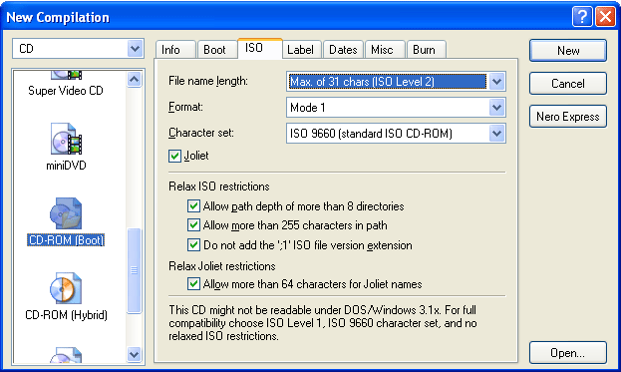621x372 pixels.
Task: Click the compilation list scrollbar thumb
Action: 135,271
